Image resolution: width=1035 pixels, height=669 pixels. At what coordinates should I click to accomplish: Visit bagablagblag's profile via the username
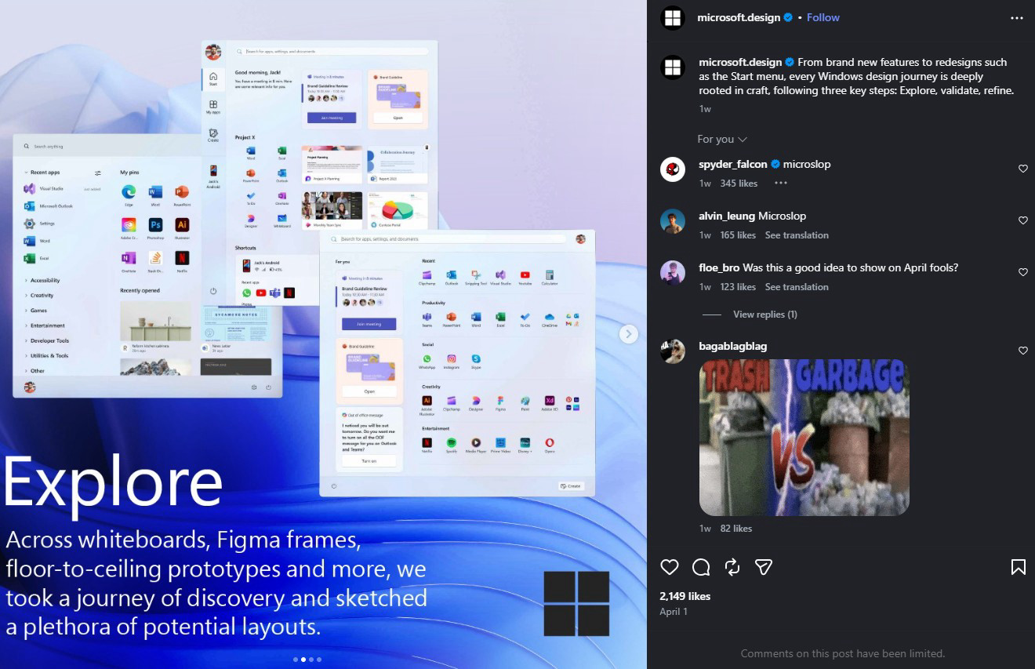point(732,346)
